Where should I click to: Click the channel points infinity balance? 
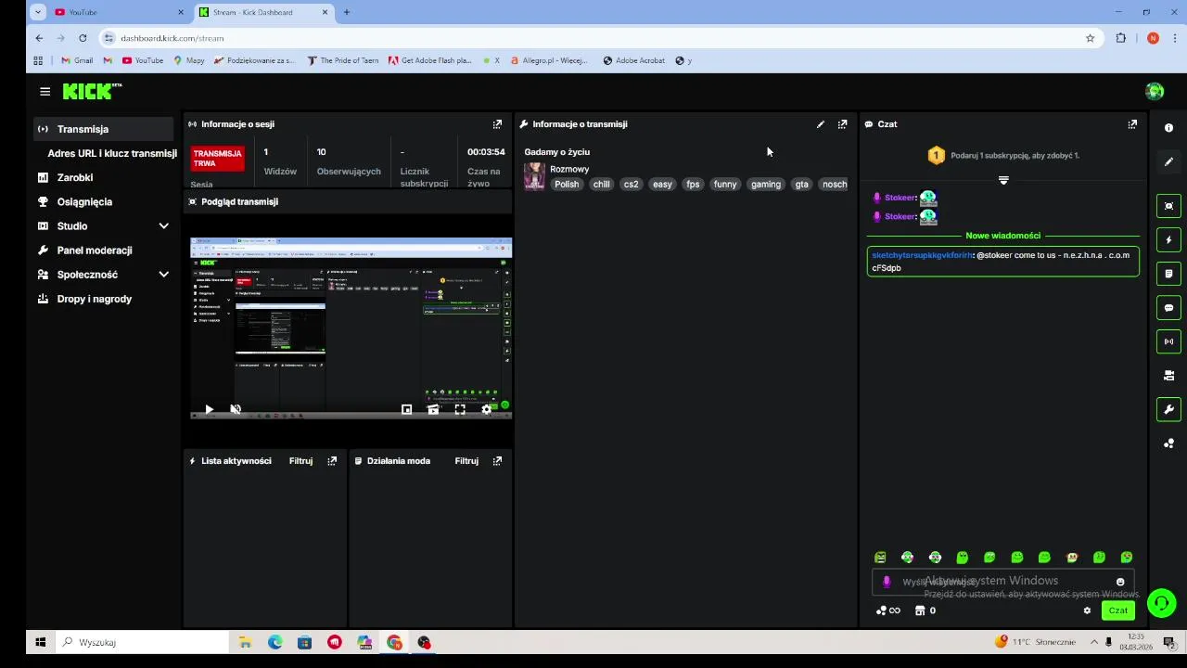(x=888, y=610)
